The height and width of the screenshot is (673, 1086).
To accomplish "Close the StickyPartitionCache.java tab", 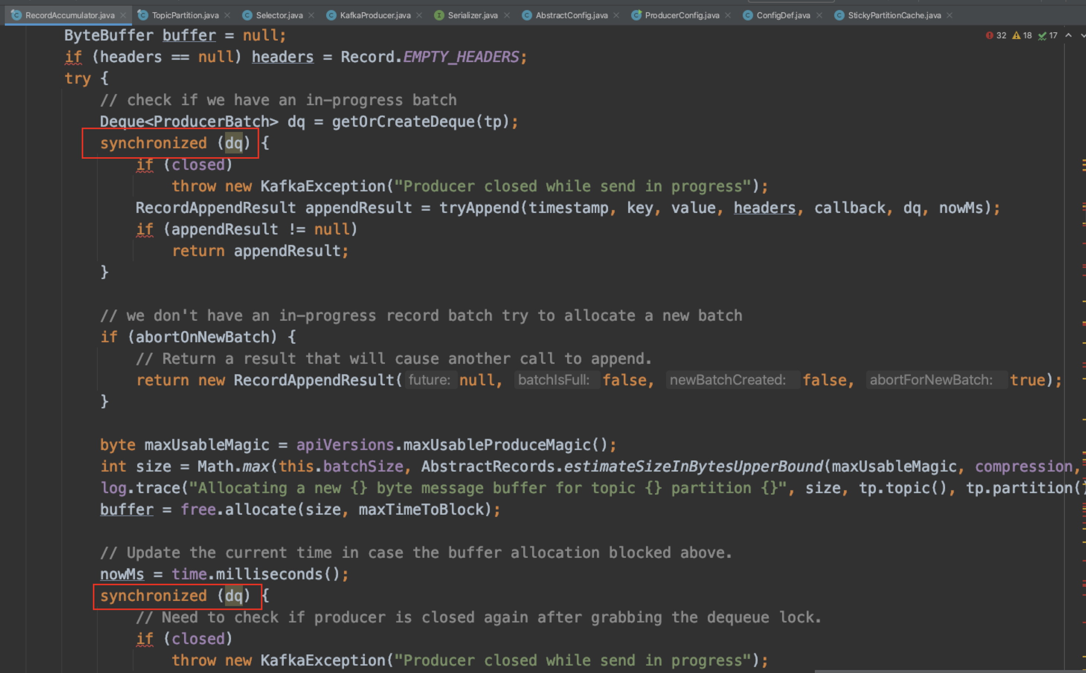I will (950, 16).
